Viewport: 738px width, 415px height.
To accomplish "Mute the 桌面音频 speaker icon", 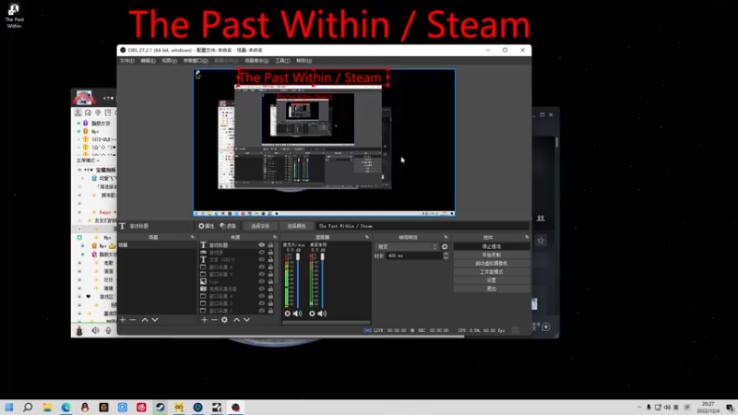I will (x=322, y=314).
